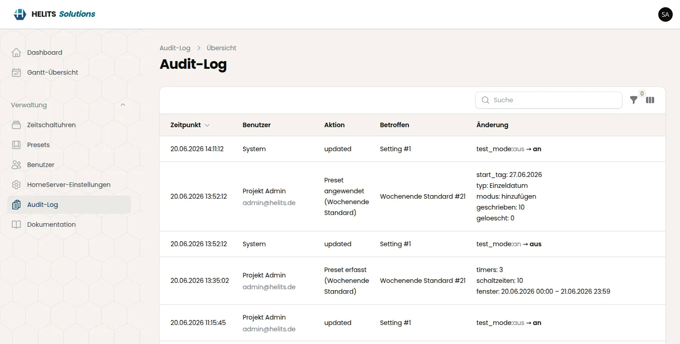Click the Audit-Log page heading
680x344 pixels.
coord(193,64)
